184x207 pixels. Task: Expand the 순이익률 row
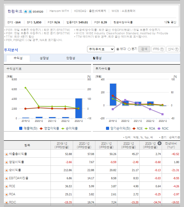tap(6, 170)
